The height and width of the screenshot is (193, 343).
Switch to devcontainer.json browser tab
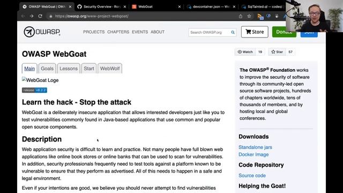211,7
